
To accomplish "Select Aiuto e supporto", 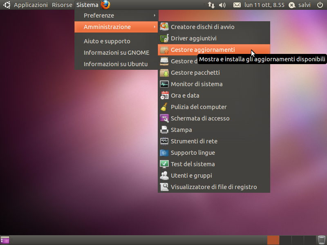I will click(116, 41).
